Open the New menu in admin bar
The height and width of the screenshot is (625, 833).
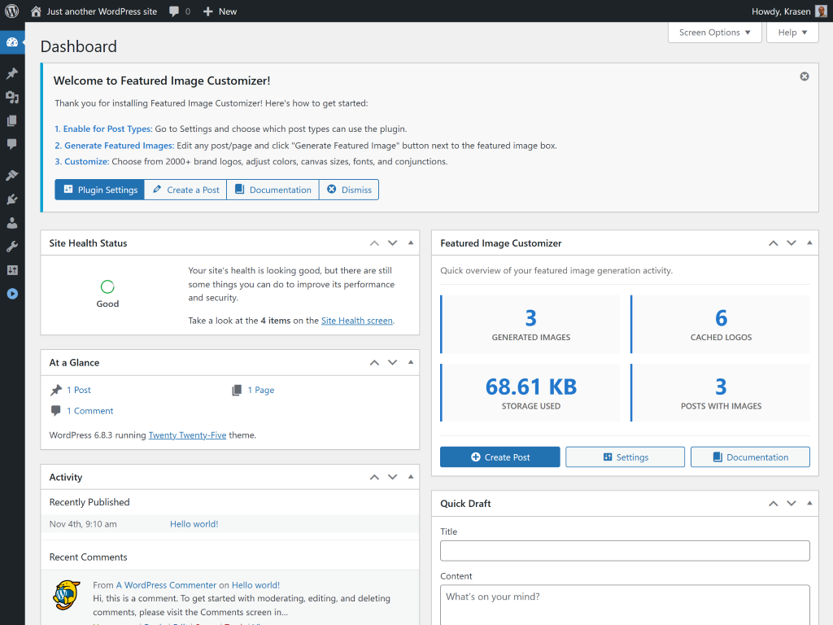(220, 11)
